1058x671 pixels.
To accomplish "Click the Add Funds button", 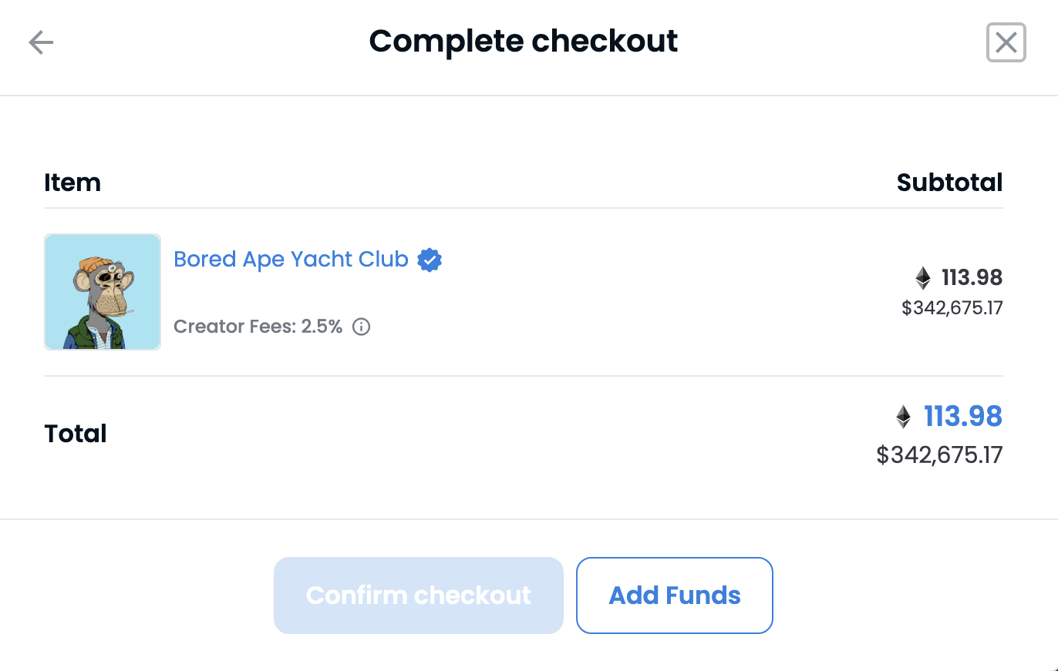I will (x=675, y=596).
